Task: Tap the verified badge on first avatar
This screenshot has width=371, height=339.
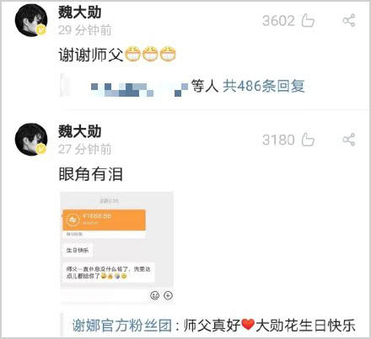Action: (41, 30)
